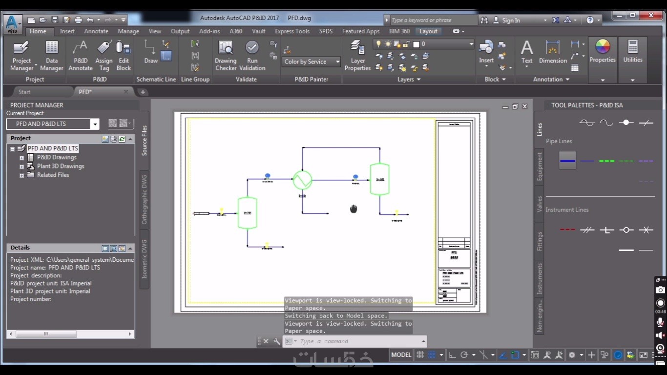Collapse the Details section
The image size is (667, 375).
[x=130, y=248]
